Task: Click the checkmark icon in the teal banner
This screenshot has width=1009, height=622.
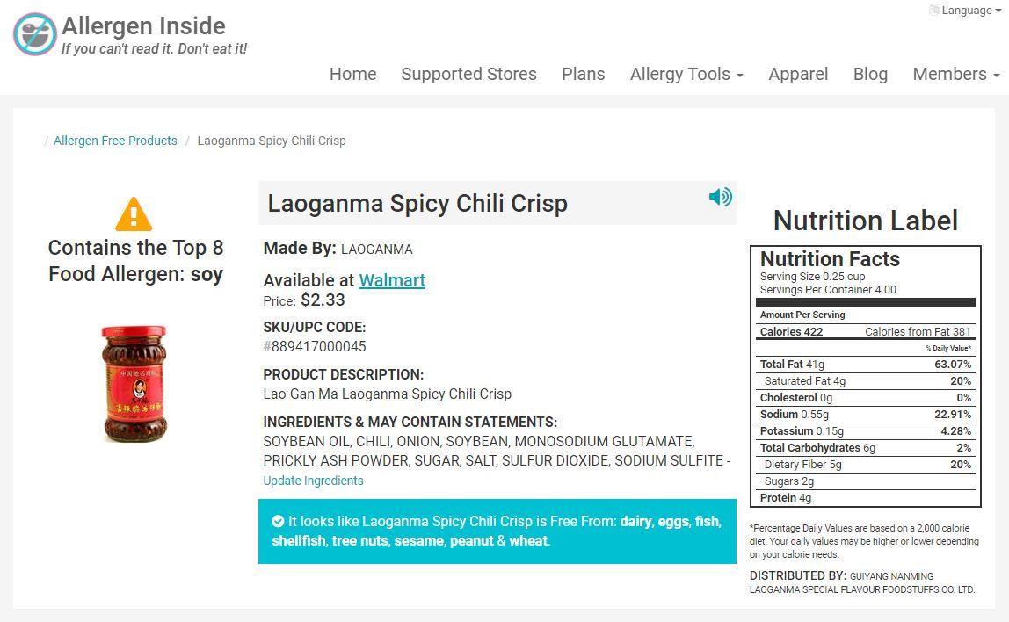Action: pos(278,521)
